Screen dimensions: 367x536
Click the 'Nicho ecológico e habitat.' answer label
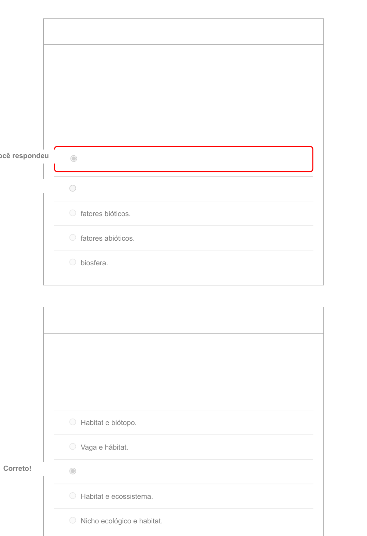(x=122, y=521)
